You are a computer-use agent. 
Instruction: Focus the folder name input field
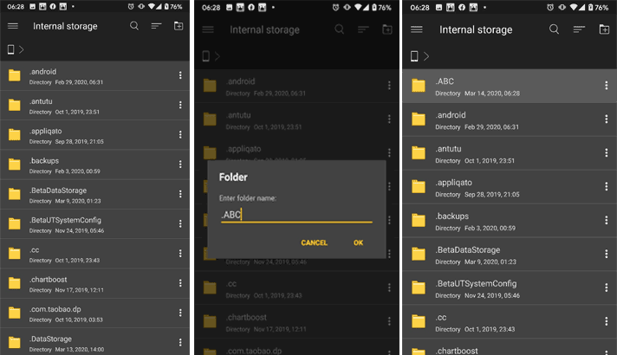(296, 215)
